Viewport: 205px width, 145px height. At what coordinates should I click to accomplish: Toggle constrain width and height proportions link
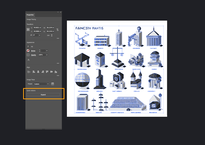pyautogui.click(x=58, y=30)
